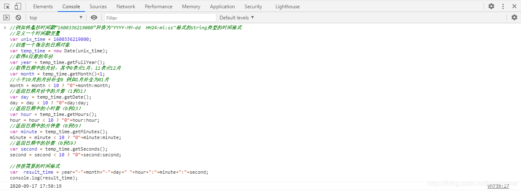
Task: Open the Performance tab
Action: point(159,6)
